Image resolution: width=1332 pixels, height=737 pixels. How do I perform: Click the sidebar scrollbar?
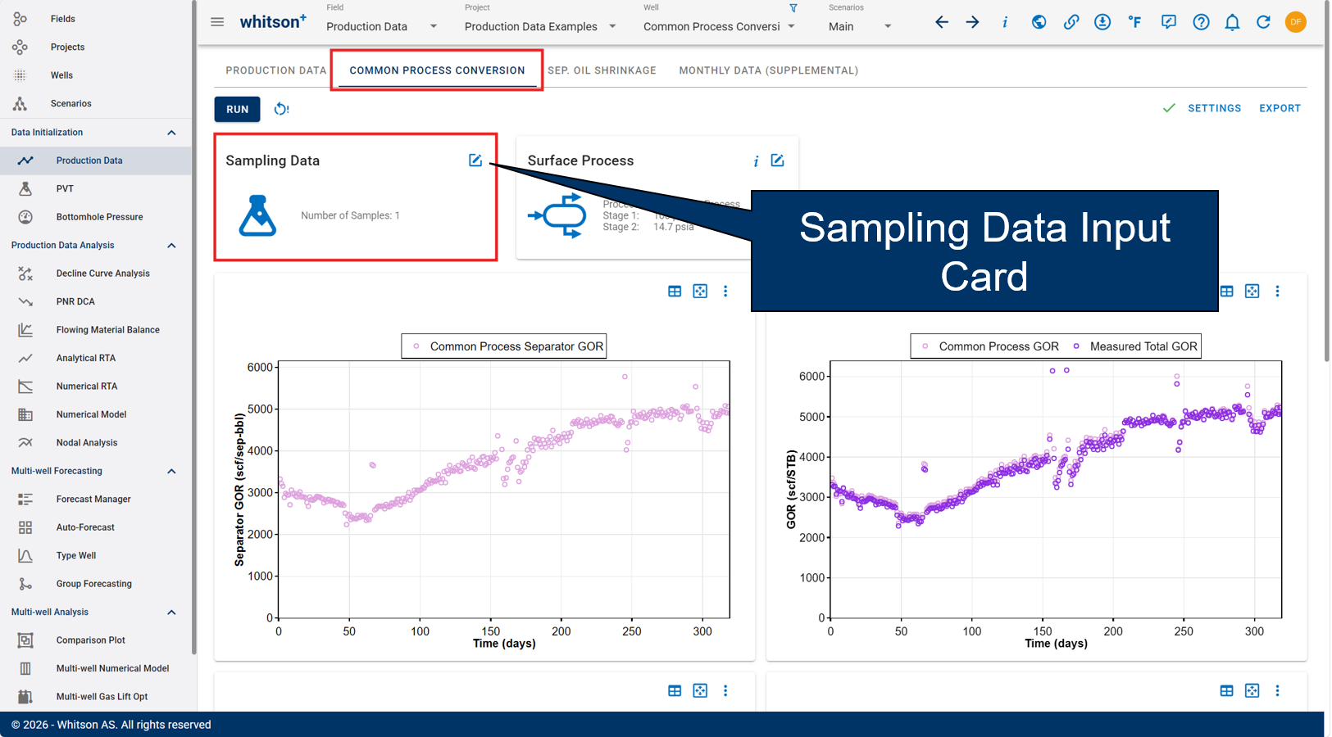pos(194,328)
